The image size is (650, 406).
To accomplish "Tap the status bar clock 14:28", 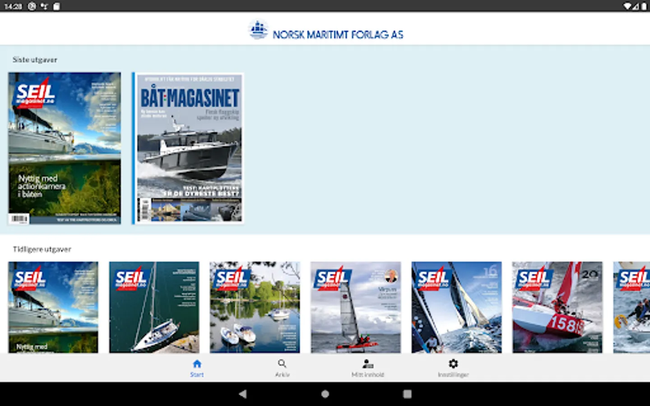I will tap(13, 6).
